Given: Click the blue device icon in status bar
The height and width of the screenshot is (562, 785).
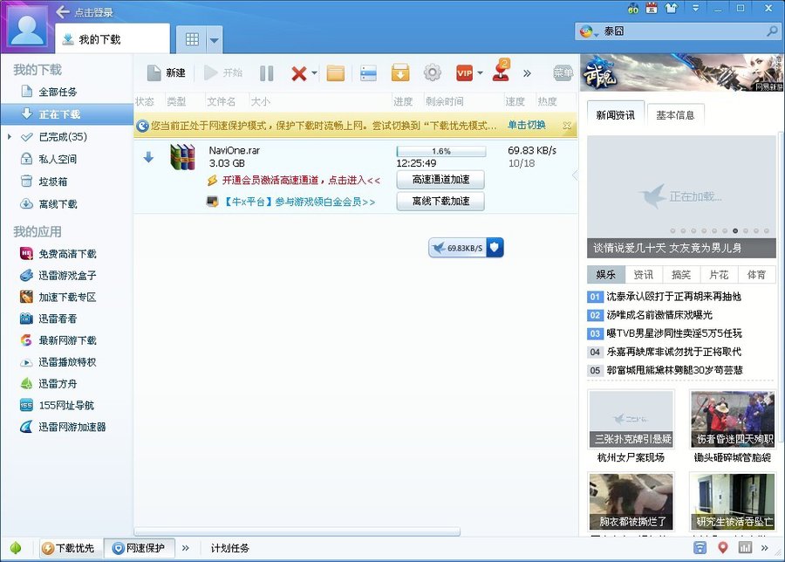Looking at the screenshot, I should (x=700, y=547).
